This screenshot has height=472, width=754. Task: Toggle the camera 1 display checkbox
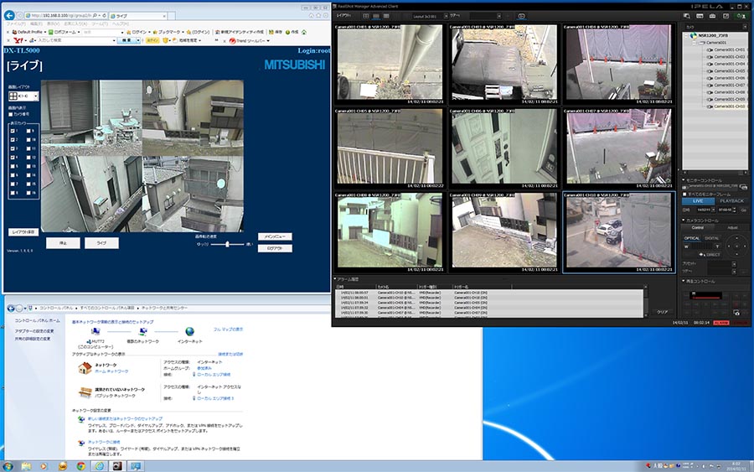(x=13, y=131)
